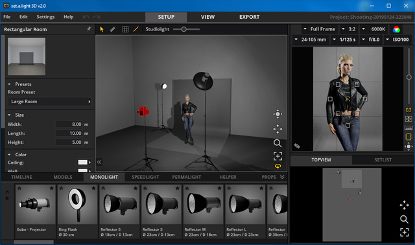Adjust the Studiolight slider
This screenshot has height=245, width=415.
tap(184, 29)
